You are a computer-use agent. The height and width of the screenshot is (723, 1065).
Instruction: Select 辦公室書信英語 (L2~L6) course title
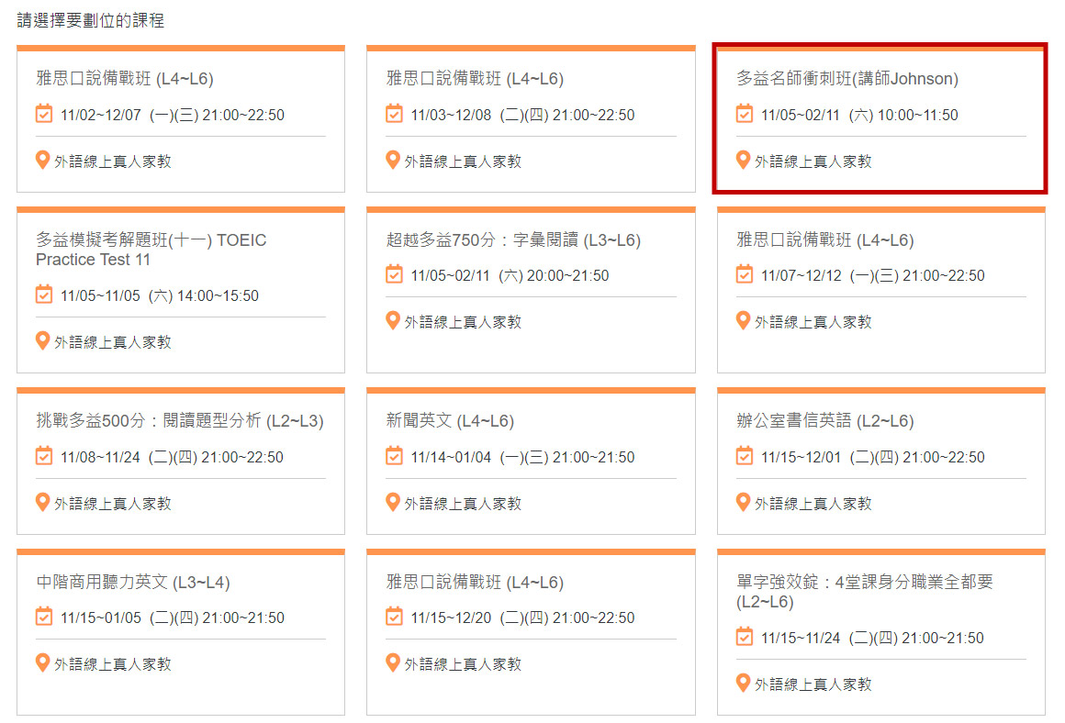point(825,421)
